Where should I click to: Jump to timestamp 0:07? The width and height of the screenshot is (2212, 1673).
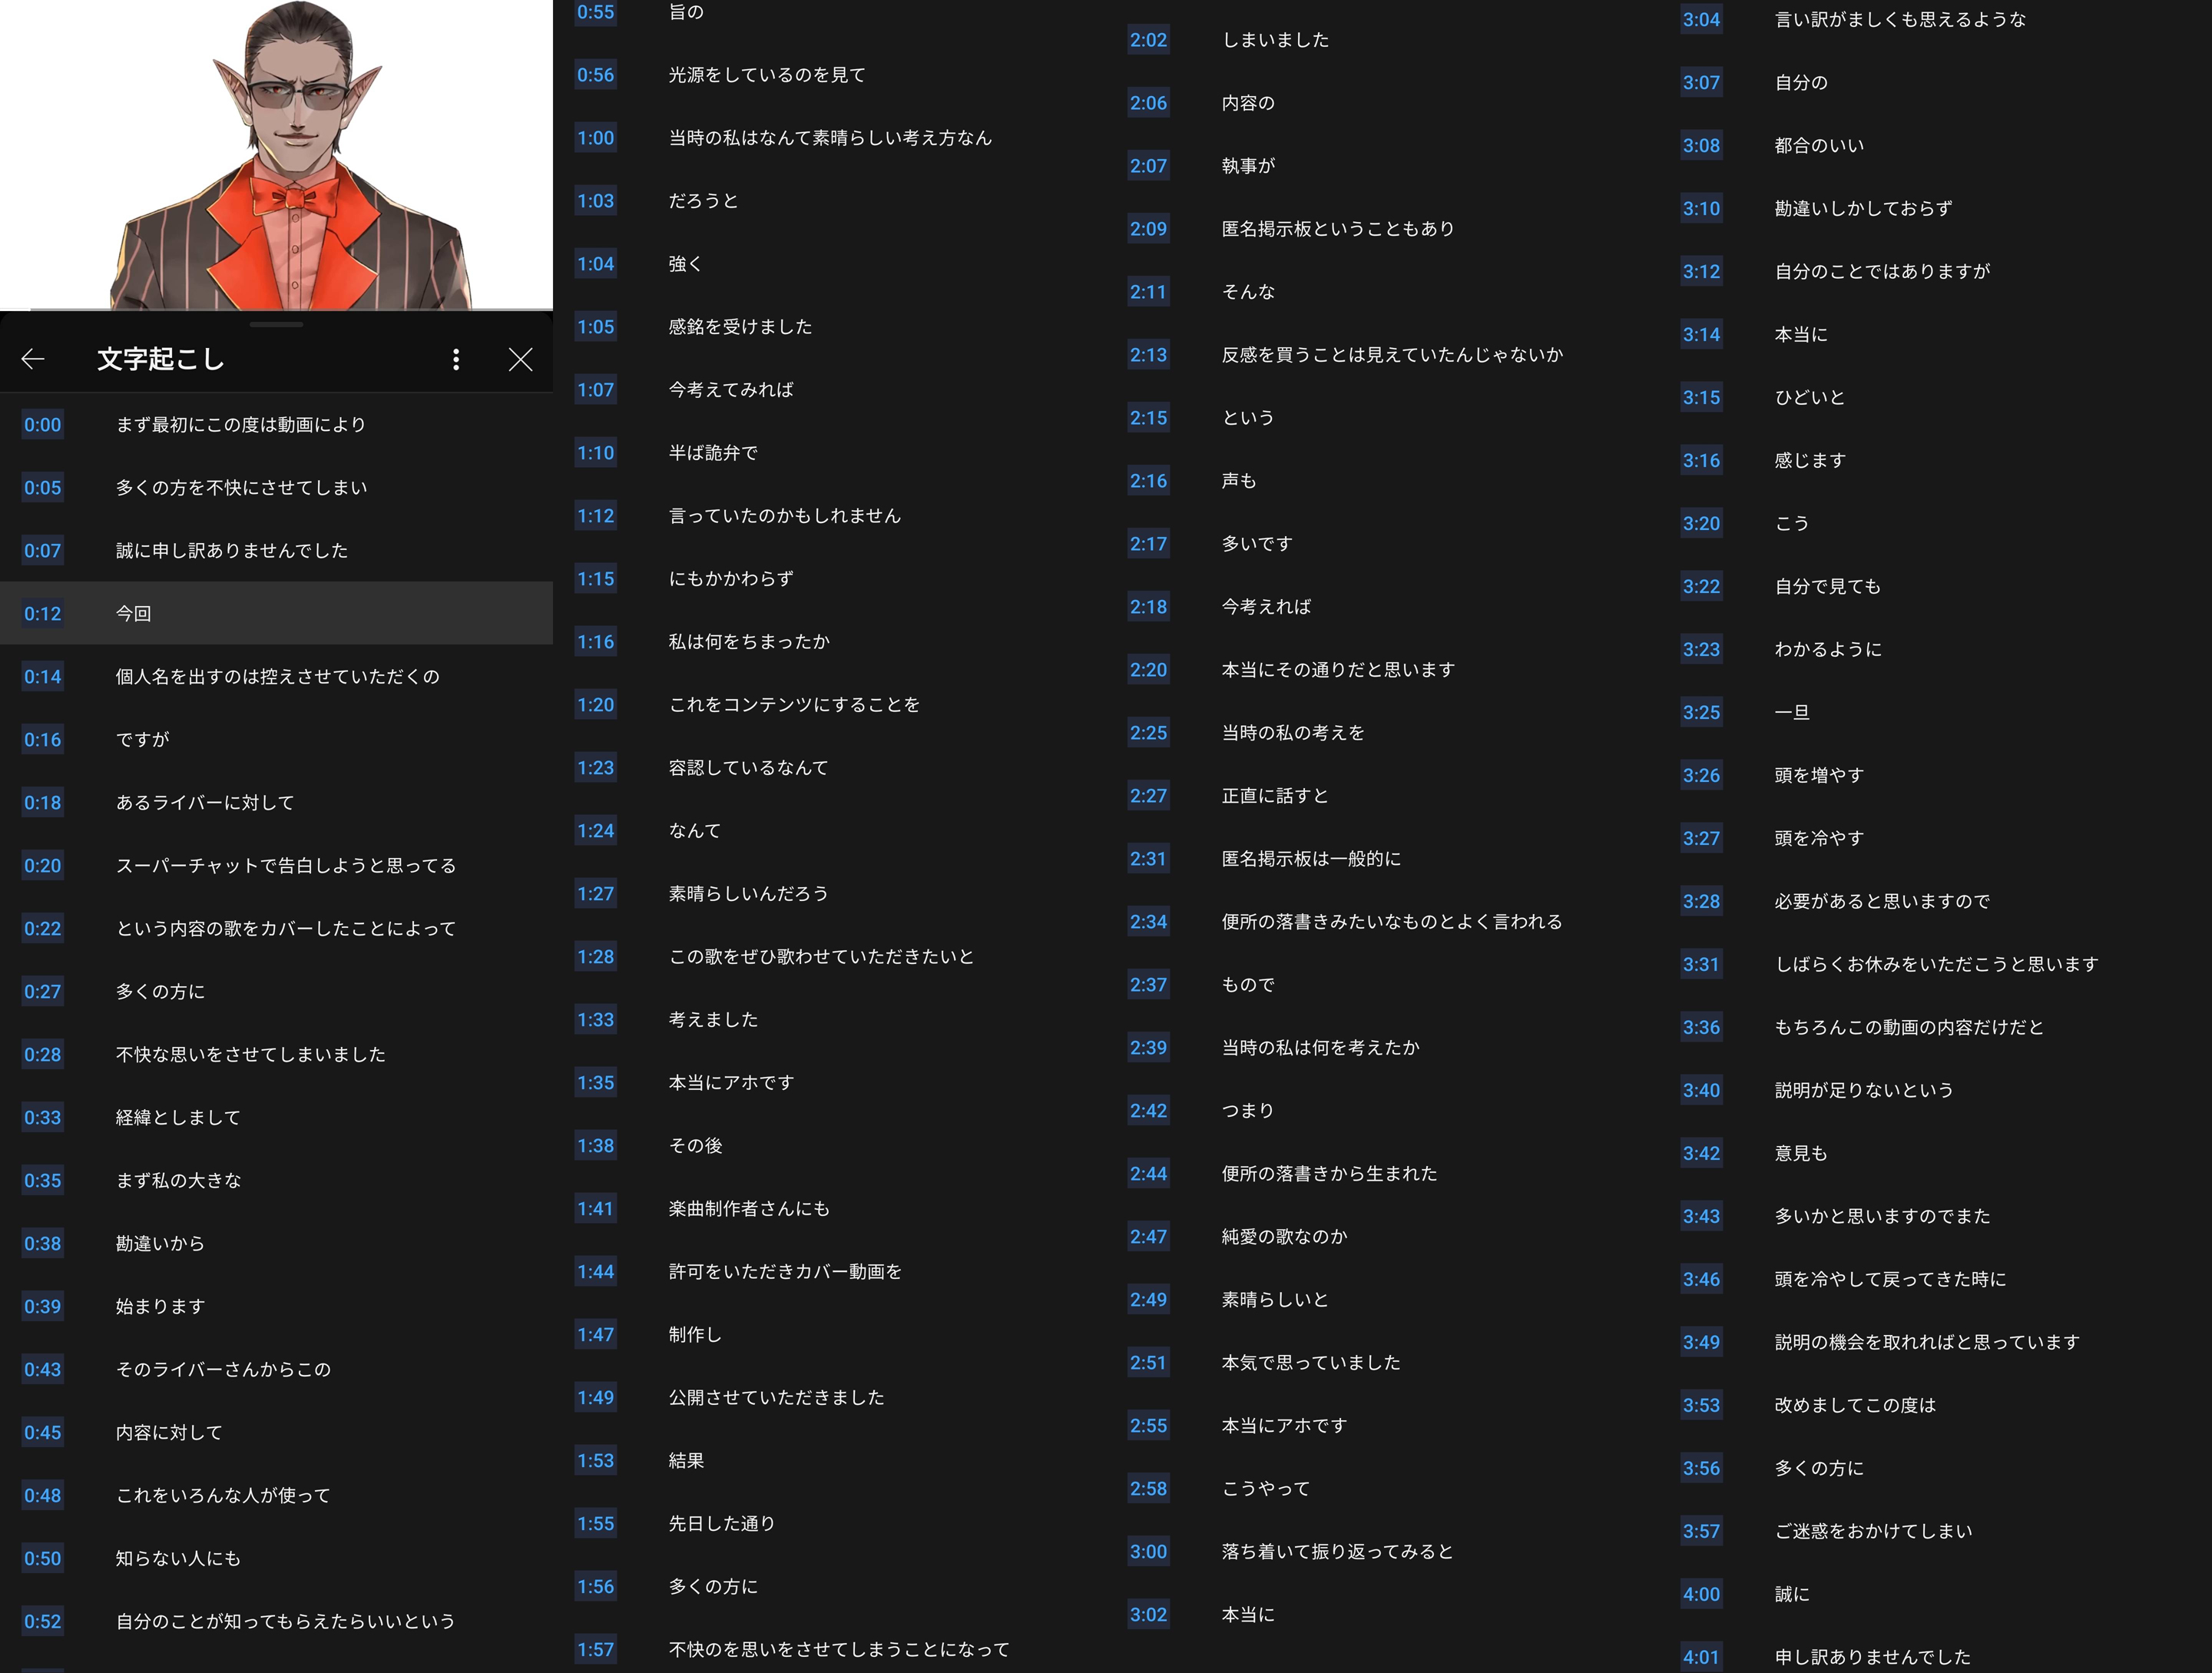point(43,551)
